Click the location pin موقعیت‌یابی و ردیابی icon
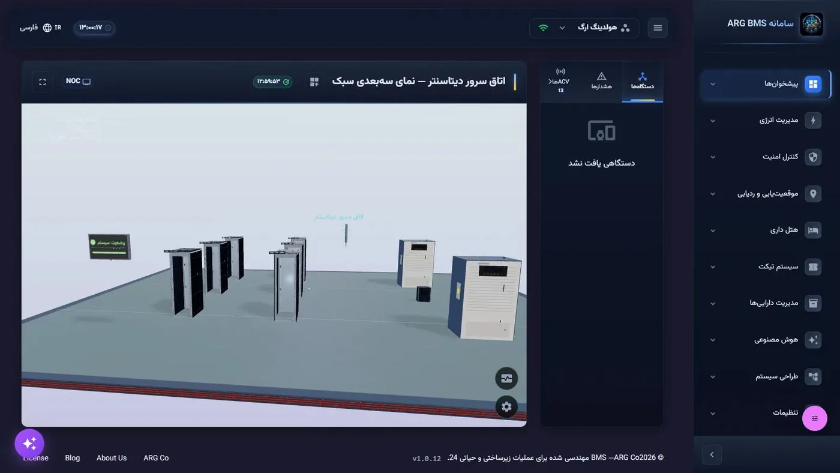 point(813,194)
